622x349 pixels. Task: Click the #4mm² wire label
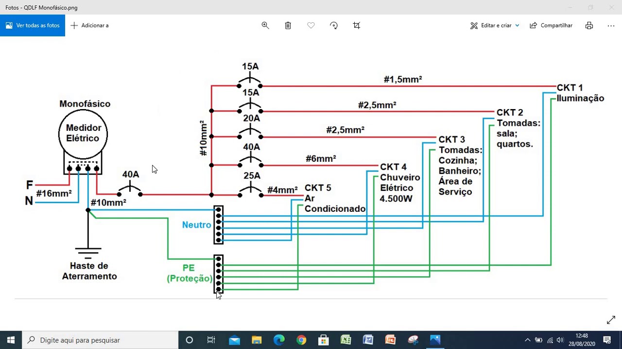point(282,190)
